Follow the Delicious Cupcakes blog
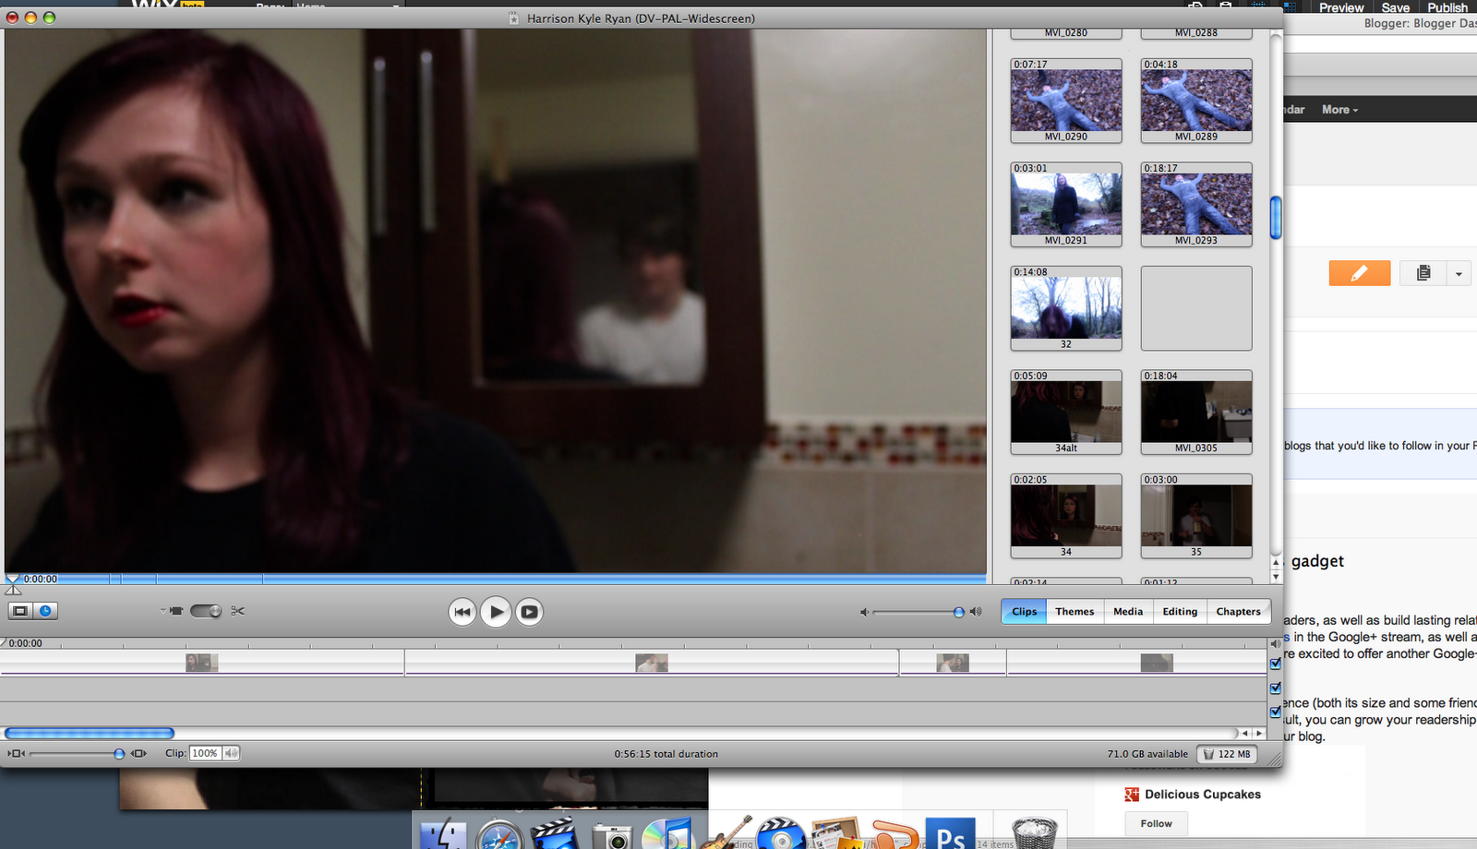The height and width of the screenshot is (849, 1477). (1155, 823)
